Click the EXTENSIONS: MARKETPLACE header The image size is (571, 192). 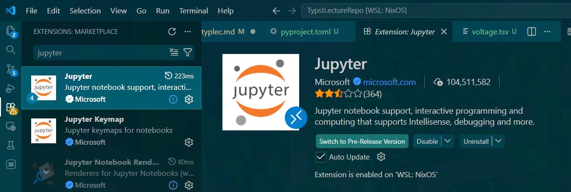click(76, 32)
